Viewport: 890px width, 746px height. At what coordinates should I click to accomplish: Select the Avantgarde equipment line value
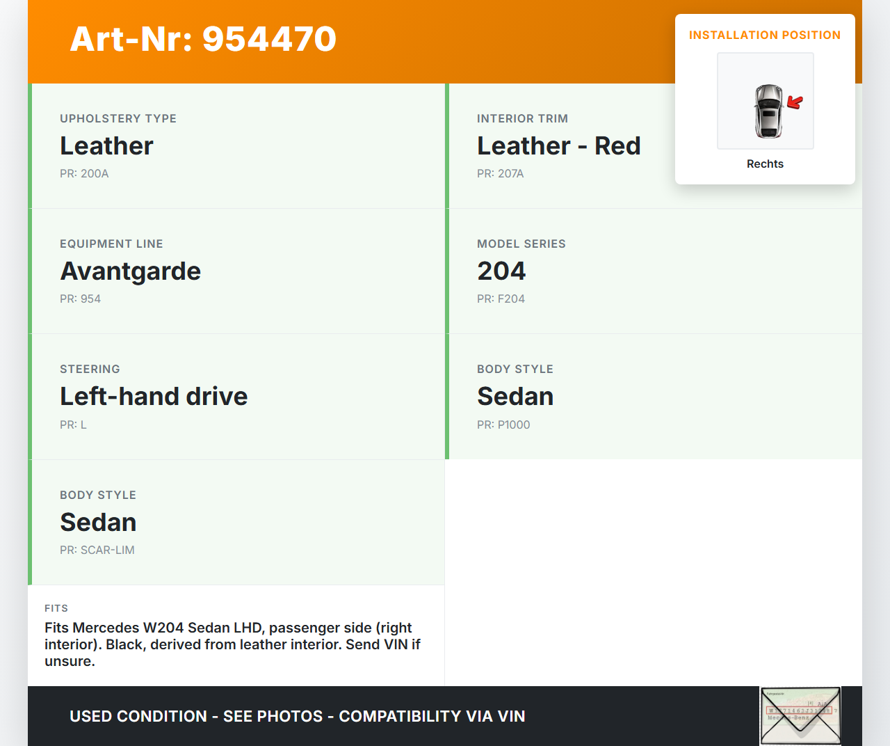(x=130, y=271)
